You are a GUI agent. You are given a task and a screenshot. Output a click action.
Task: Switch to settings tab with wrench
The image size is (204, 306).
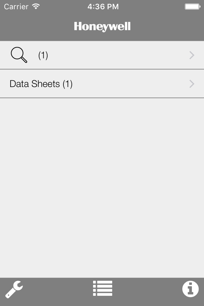click(14, 289)
